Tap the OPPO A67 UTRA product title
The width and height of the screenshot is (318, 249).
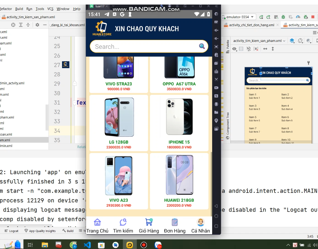[x=179, y=84]
